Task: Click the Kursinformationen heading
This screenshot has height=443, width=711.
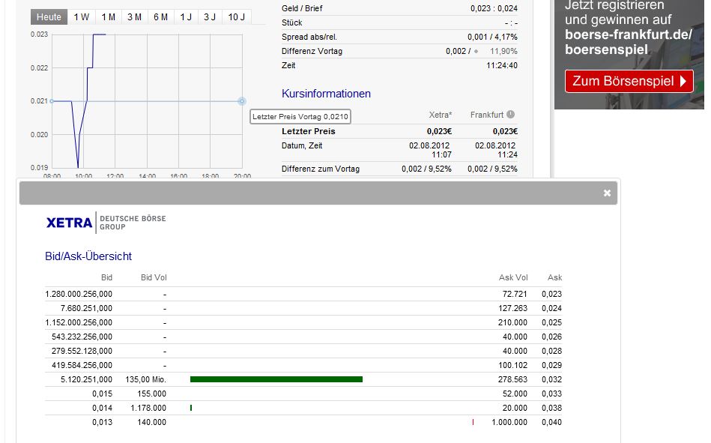Action: [326, 94]
